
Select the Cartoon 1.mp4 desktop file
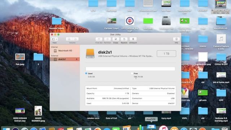[112, 21]
